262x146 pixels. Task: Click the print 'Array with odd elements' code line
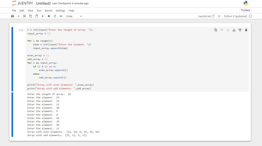coord(59,89)
